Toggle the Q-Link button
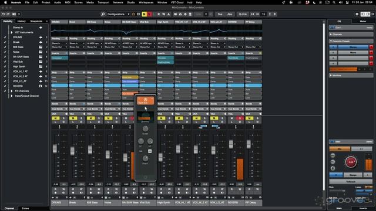 tap(243, 14)
